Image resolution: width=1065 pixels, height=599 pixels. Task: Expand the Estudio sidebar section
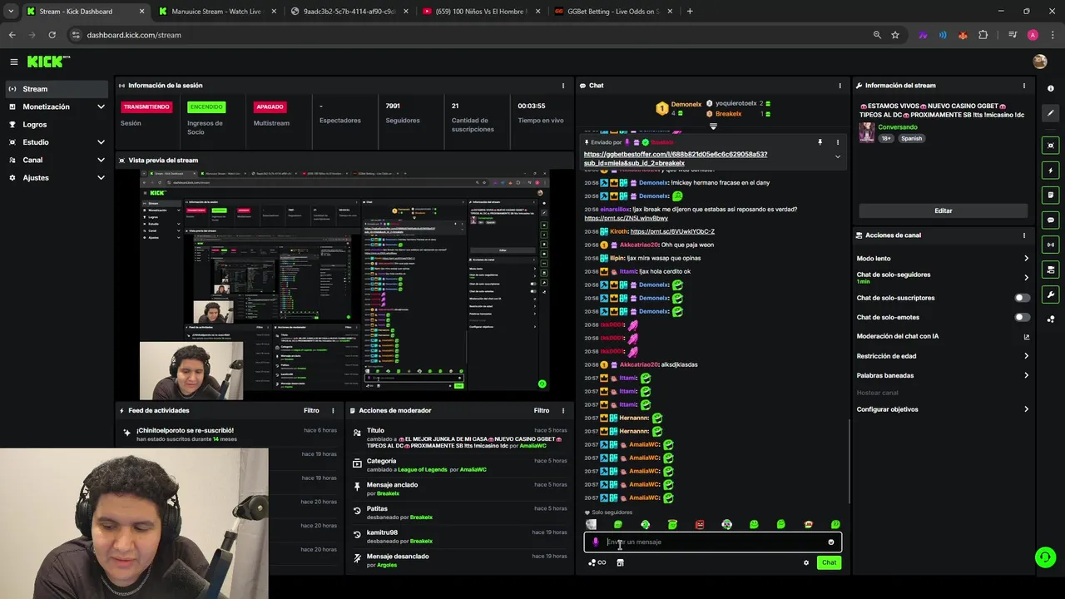(x=56, y=142)
